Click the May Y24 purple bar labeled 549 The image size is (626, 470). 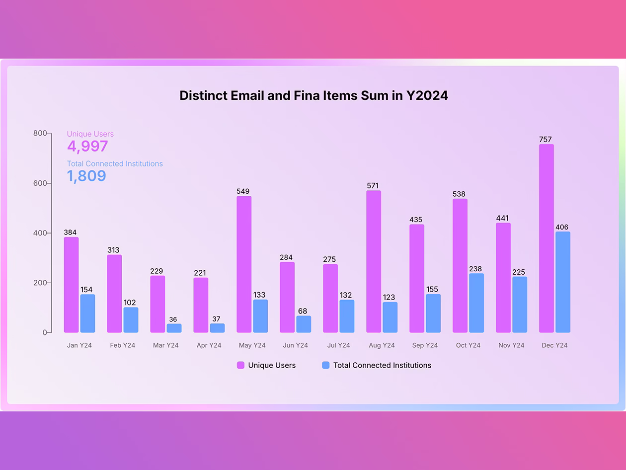(x=244, y=264)
